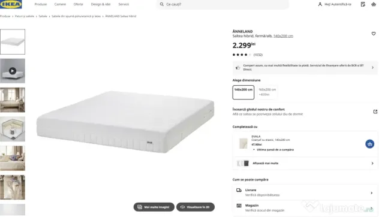
Task: Expand the financing offer chevron
Action: click(372, 68)
